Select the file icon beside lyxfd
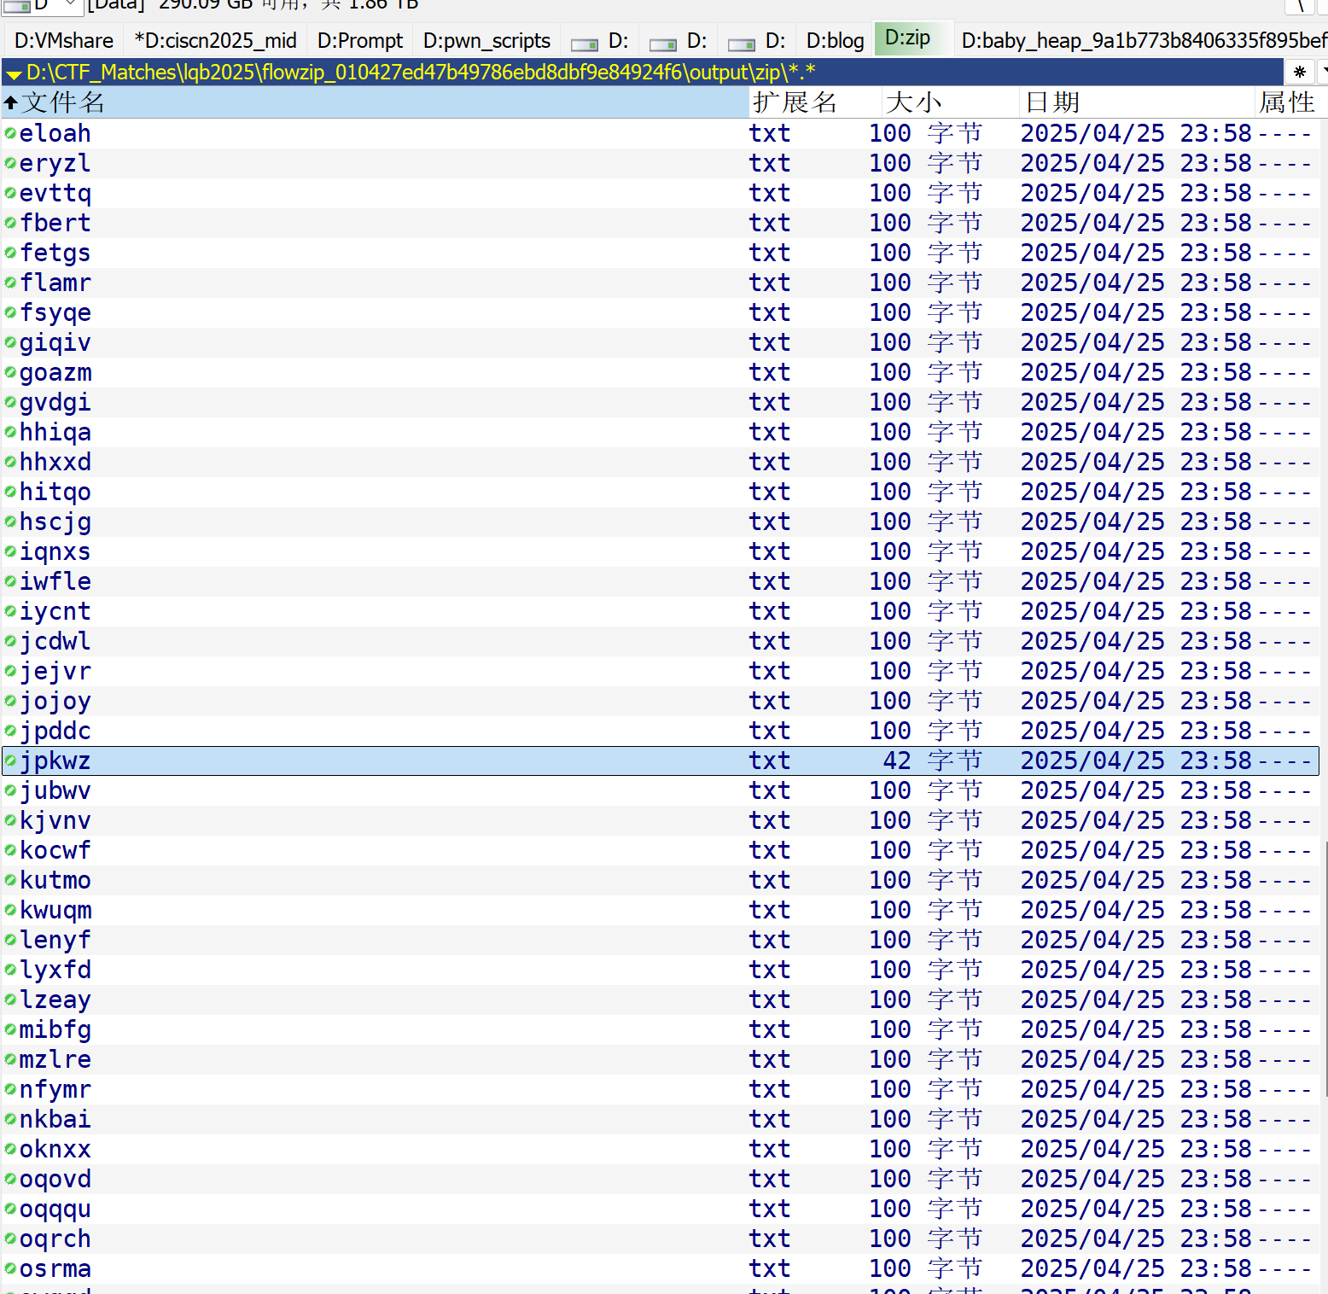The height and width of the screenshot is (1294, 1328). [x=10, y=970]
